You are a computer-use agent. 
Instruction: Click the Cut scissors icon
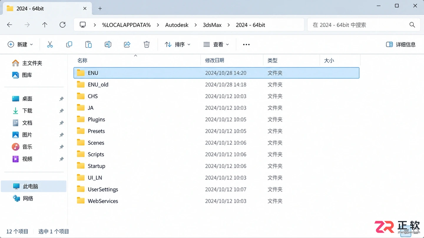point(50,44)
